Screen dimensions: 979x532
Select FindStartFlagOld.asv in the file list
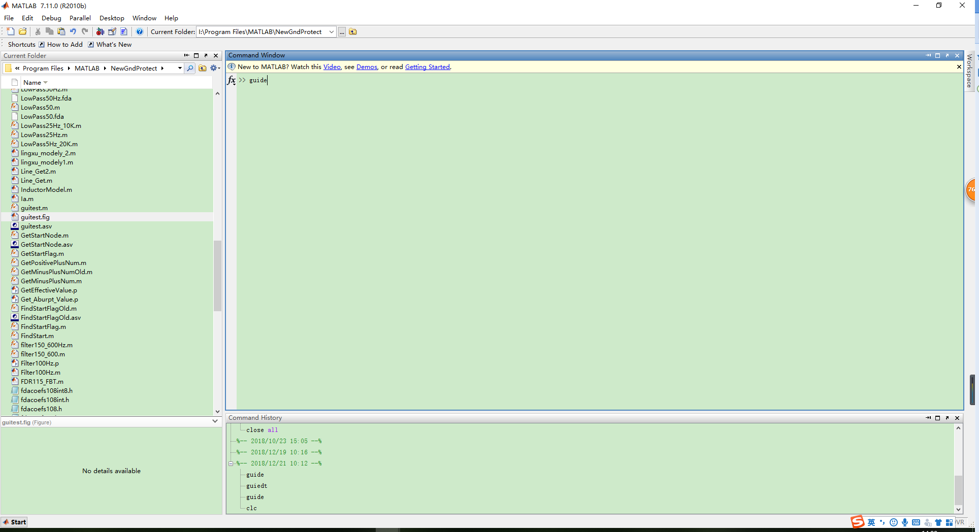[51, 318]
